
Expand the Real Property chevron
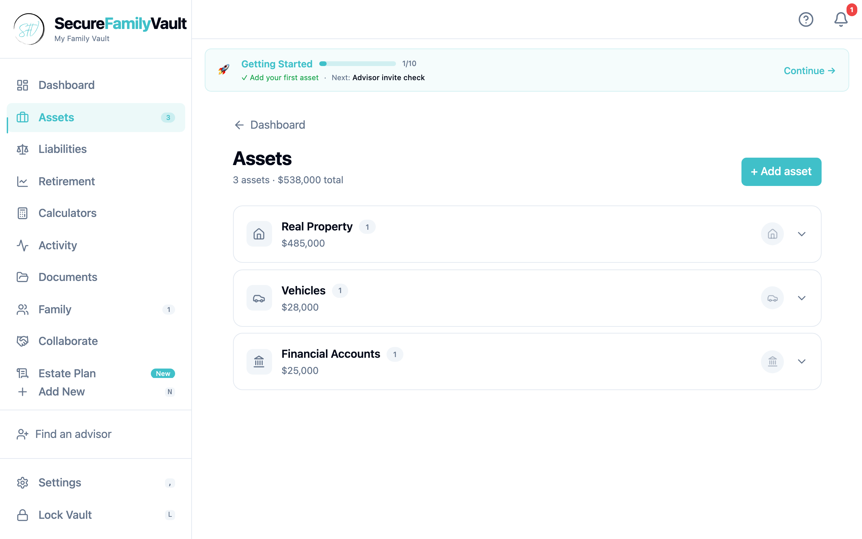[801, 234]
